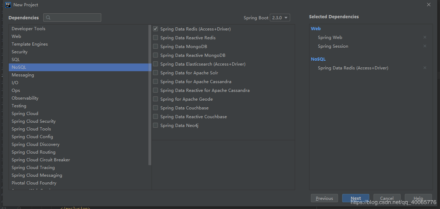The image size is (440, 209).
Task: Remove Spring Web from selected dependencies
Action: 425,38
